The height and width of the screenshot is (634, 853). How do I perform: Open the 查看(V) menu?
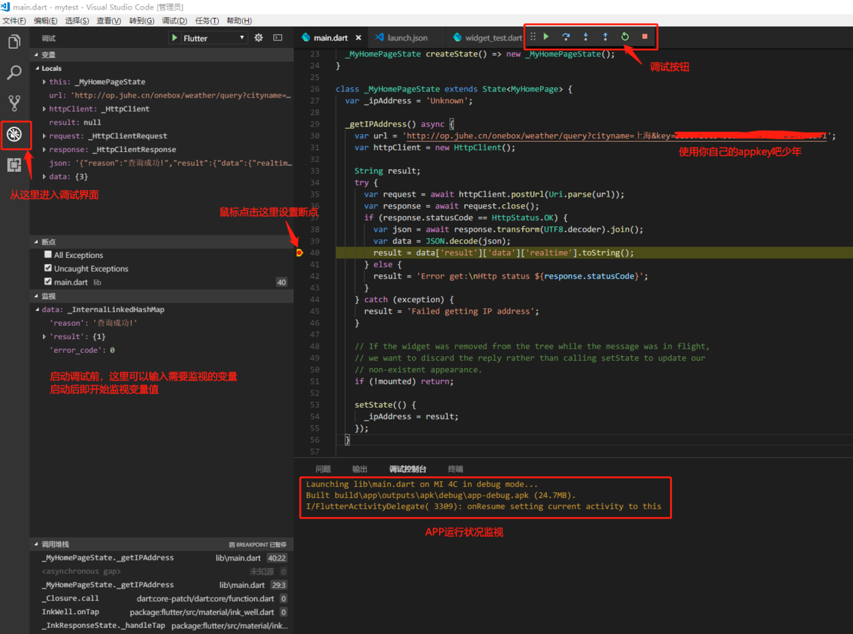[109, 21]
